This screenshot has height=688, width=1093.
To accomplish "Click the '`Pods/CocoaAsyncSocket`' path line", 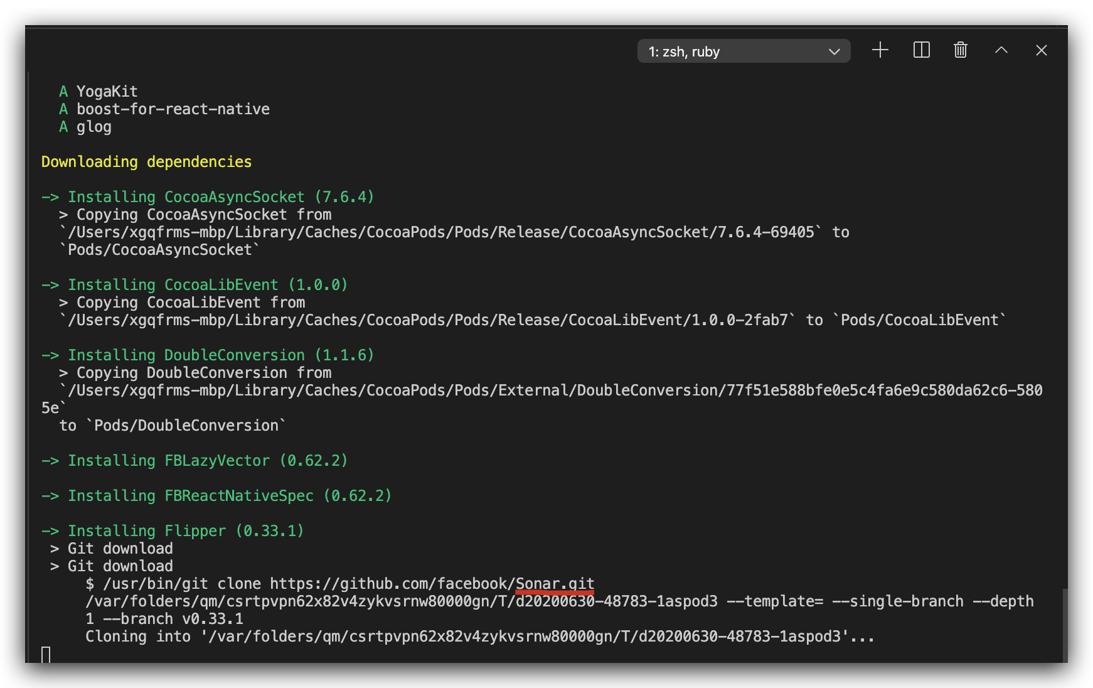I will [159, 250].
